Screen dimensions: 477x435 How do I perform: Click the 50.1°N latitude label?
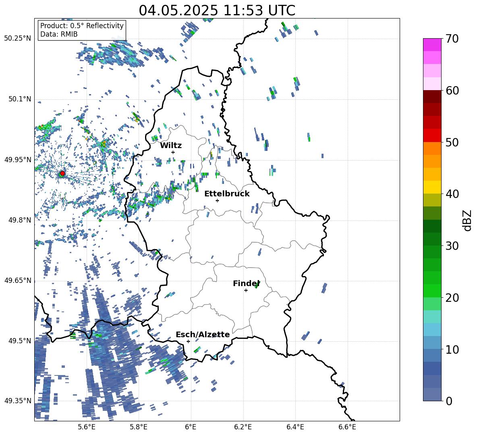pyautogui.click(x=20, y=99)
